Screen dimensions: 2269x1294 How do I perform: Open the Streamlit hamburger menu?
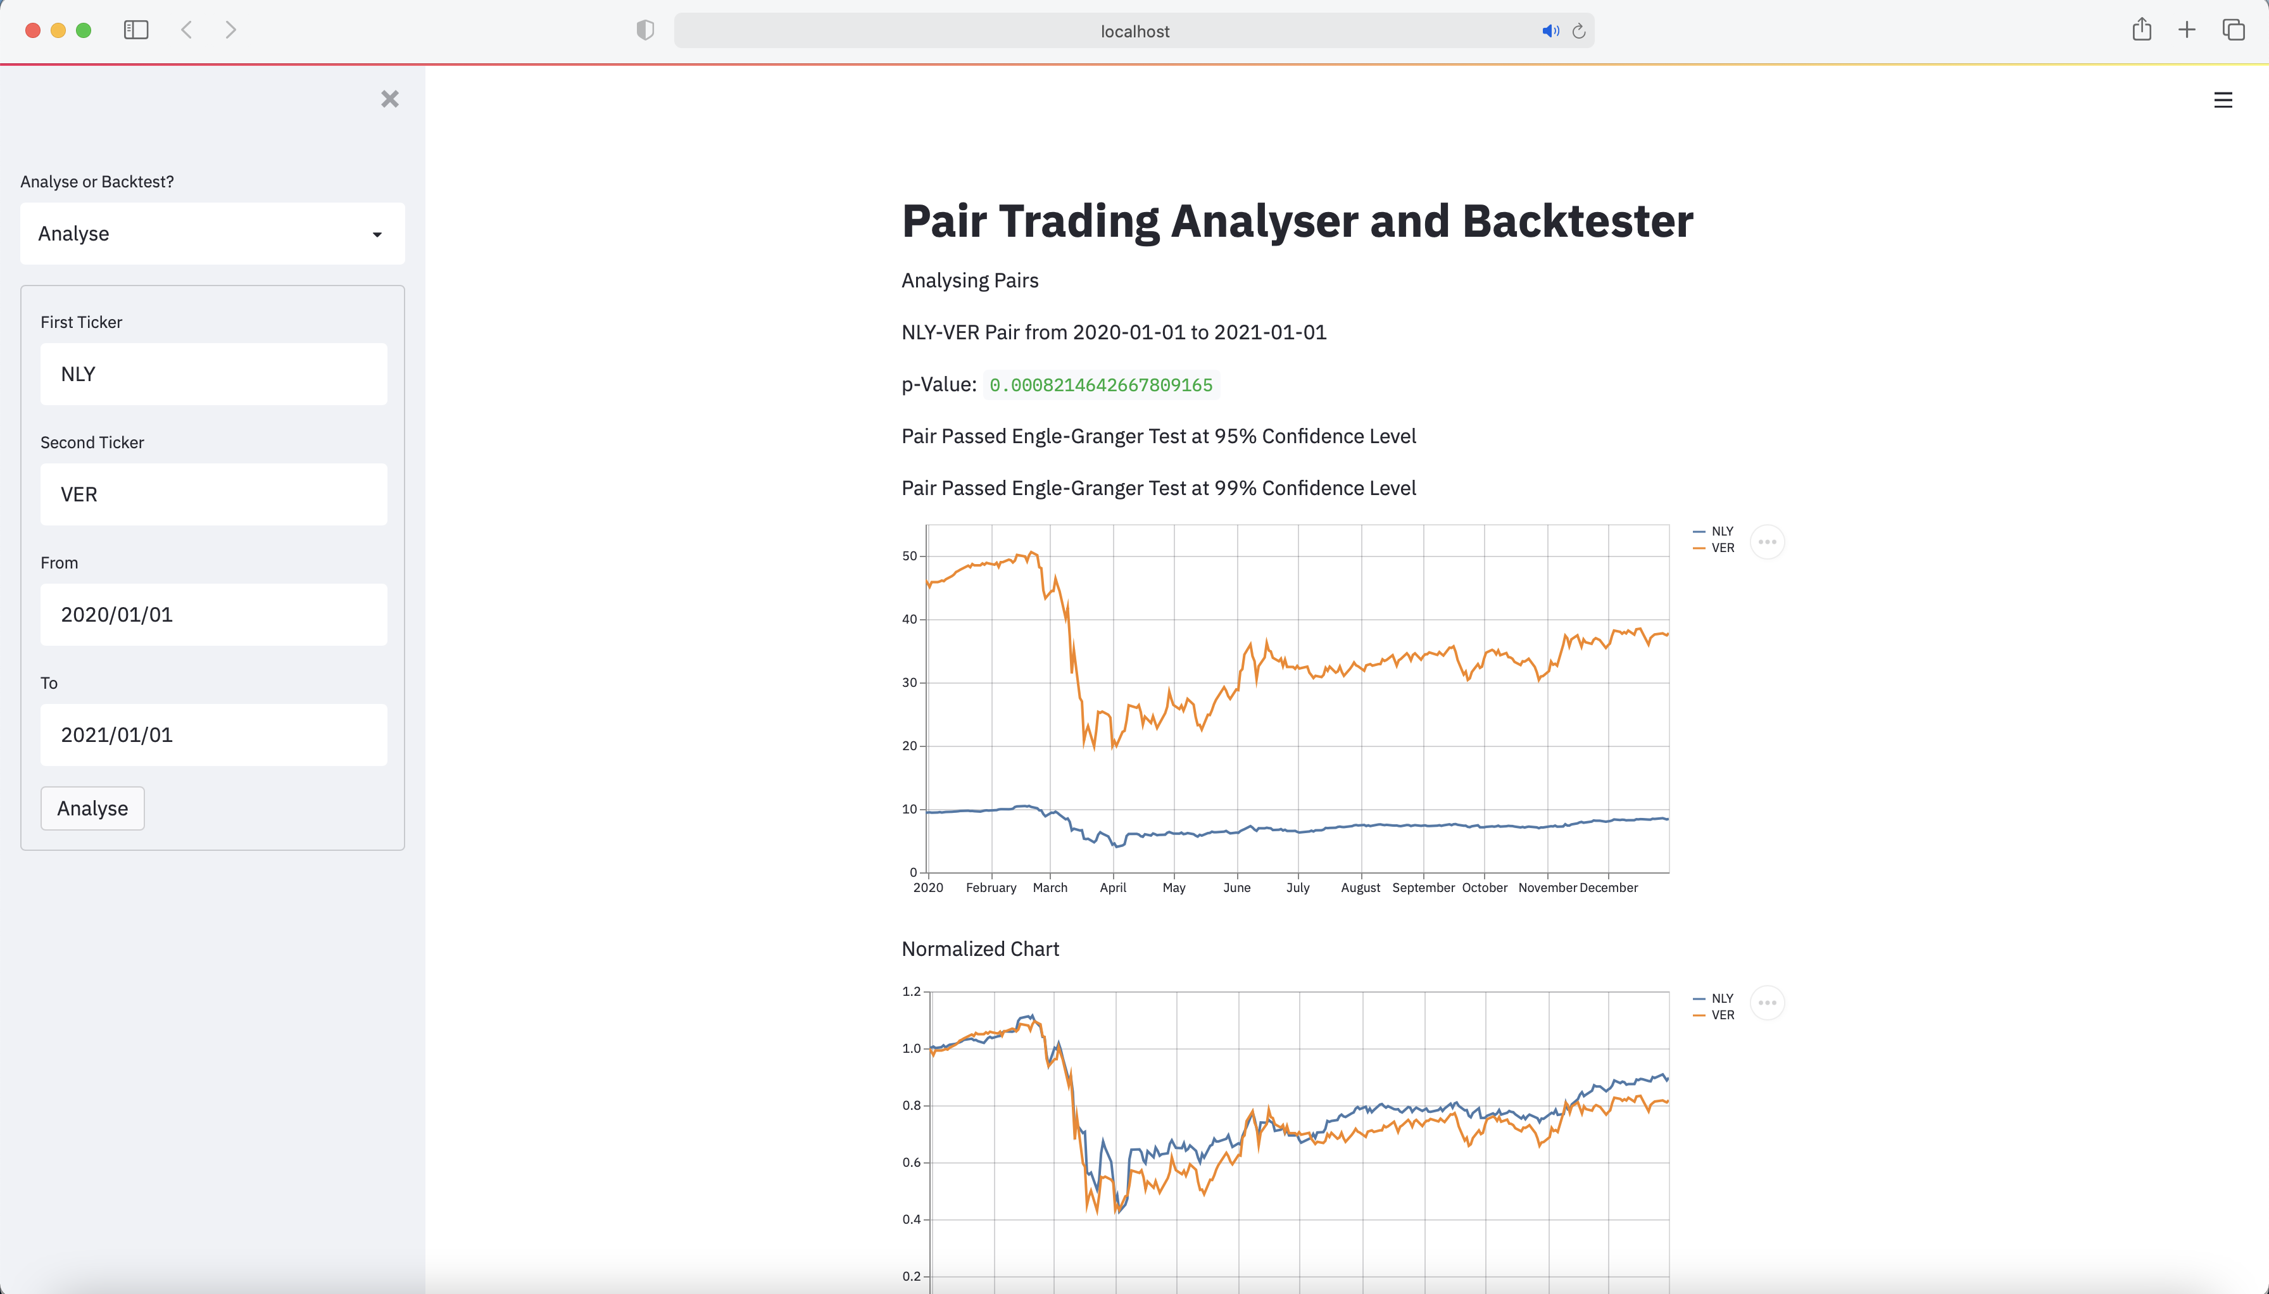[x=2223, y=99]
